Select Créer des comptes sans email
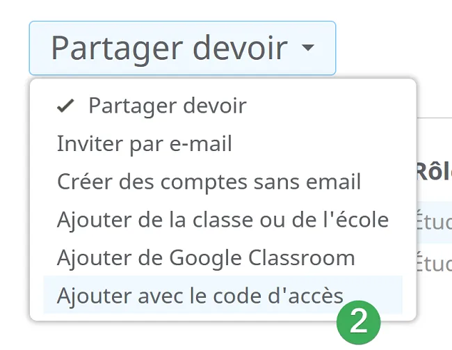 point(223,182)
